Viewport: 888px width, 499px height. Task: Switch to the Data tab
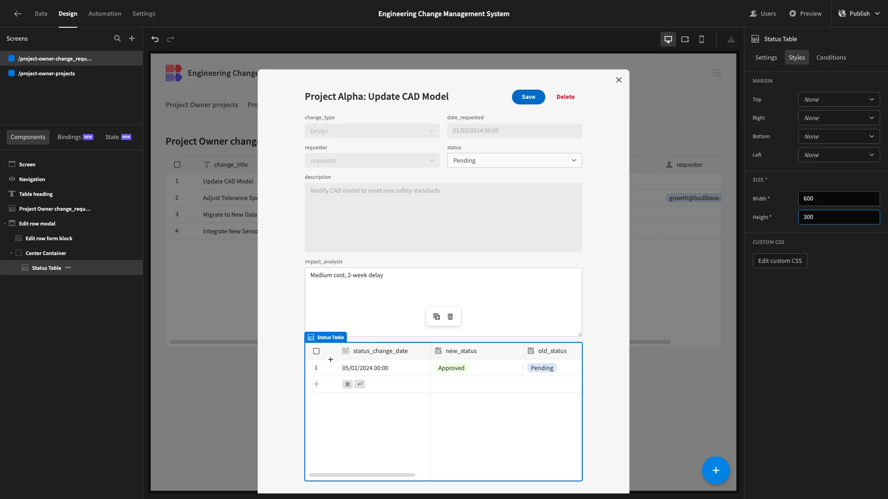point(41,14)
